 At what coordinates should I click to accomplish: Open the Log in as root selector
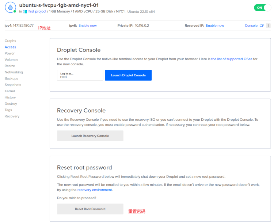coord(80,75)
